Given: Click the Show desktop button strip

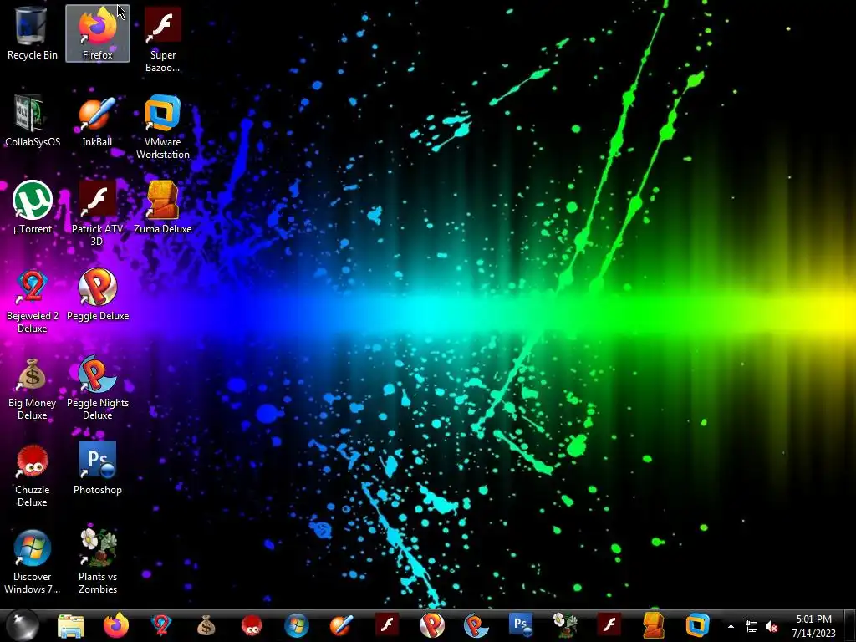Looking at the screenshot, I should point(849,626).
